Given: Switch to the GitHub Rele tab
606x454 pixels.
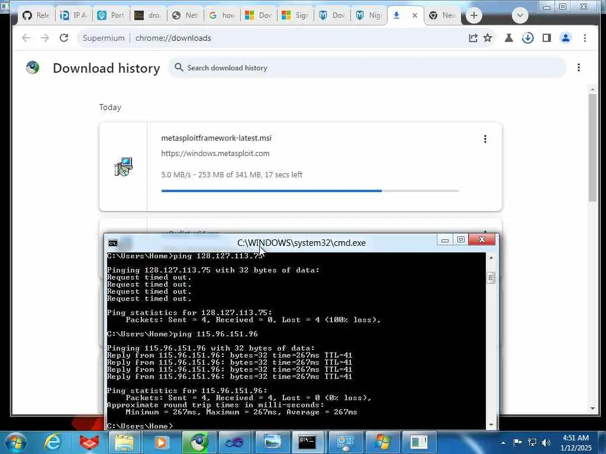Looking at the screenshot, I should pyautogui.click(x=36, y=15).
